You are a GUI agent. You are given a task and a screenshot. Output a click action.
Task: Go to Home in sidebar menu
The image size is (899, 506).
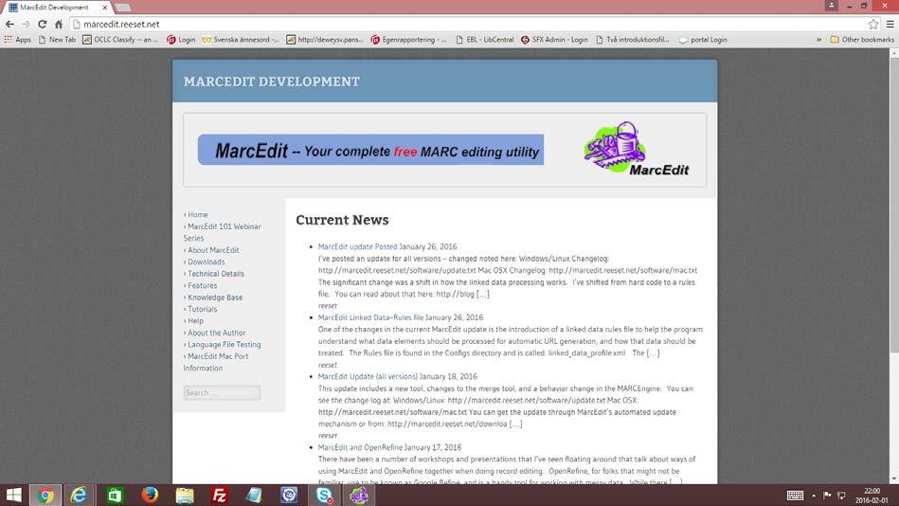click(198, 214)
